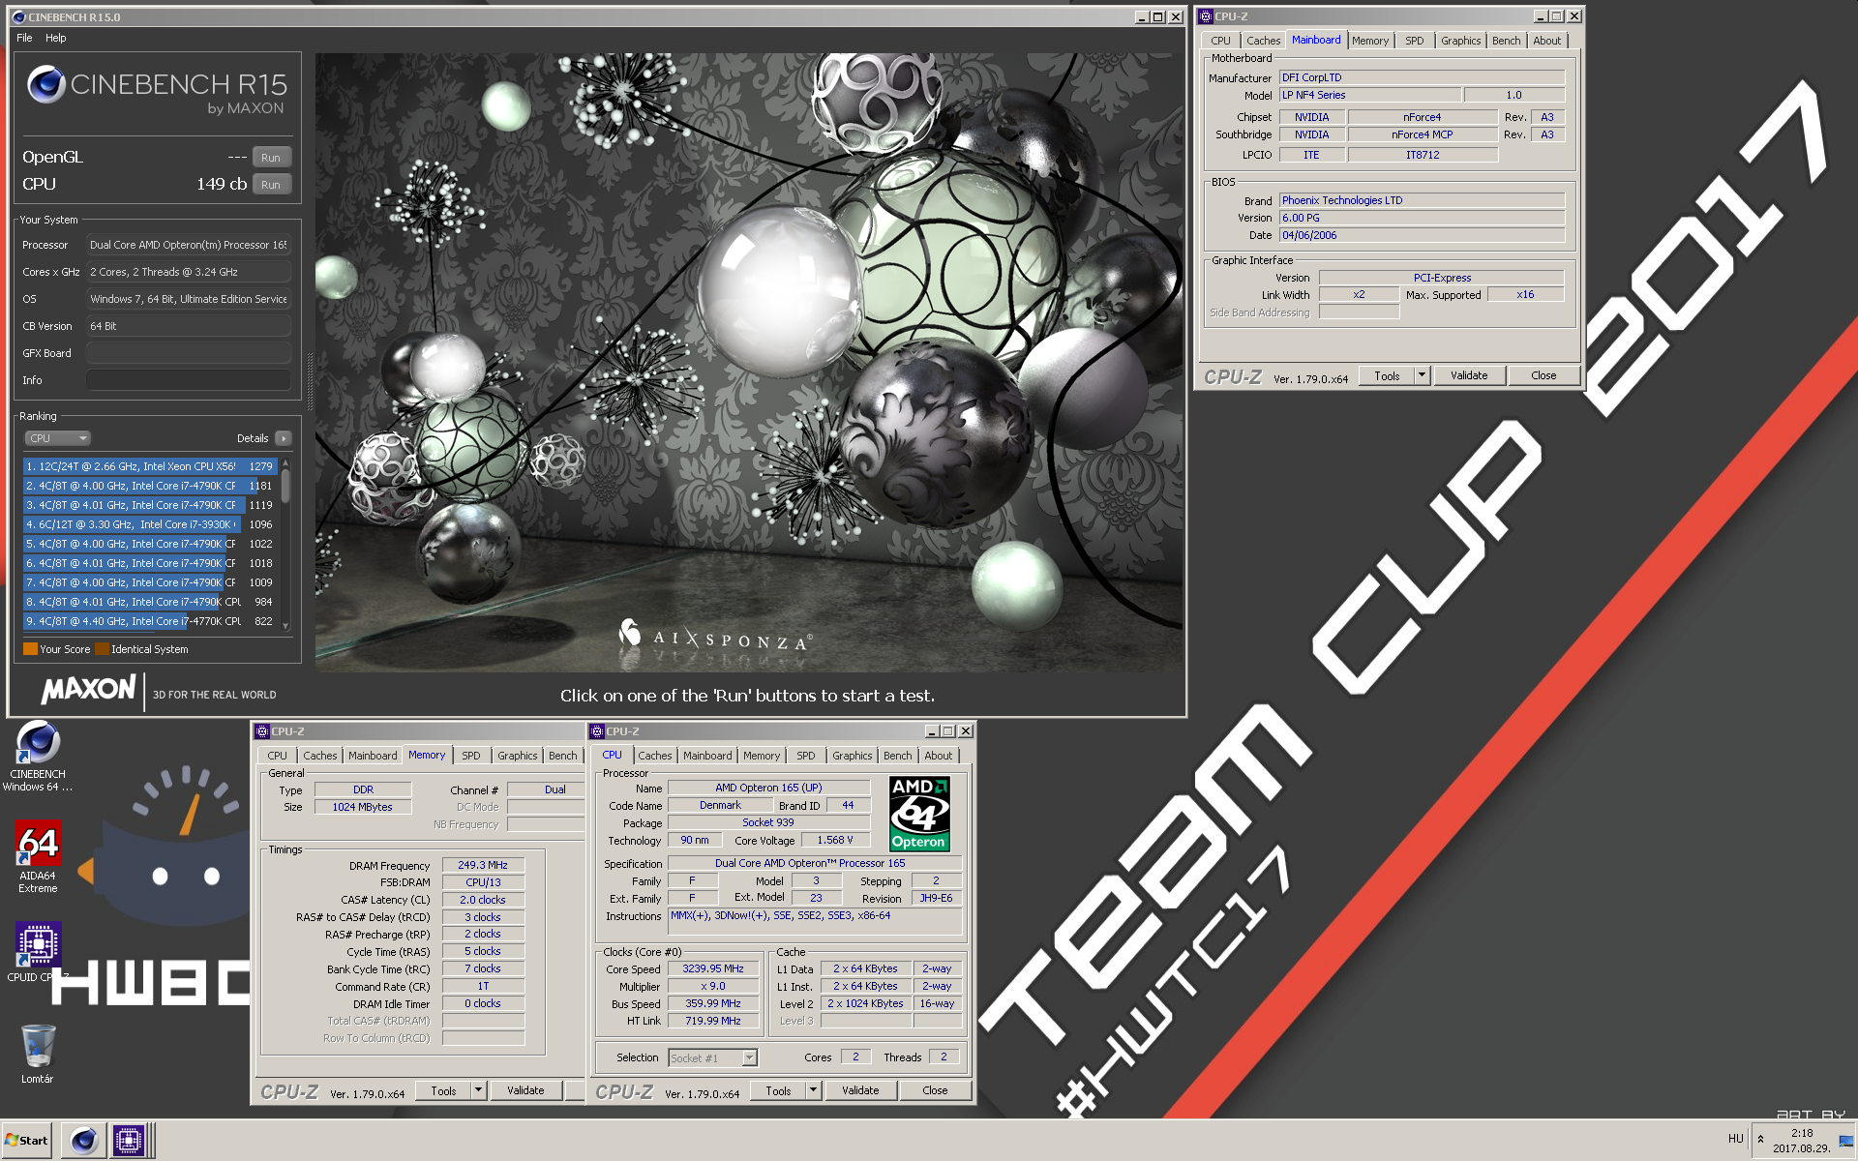Open Bench tab in the CPU CPU-Z window

(x=897, y=756)
